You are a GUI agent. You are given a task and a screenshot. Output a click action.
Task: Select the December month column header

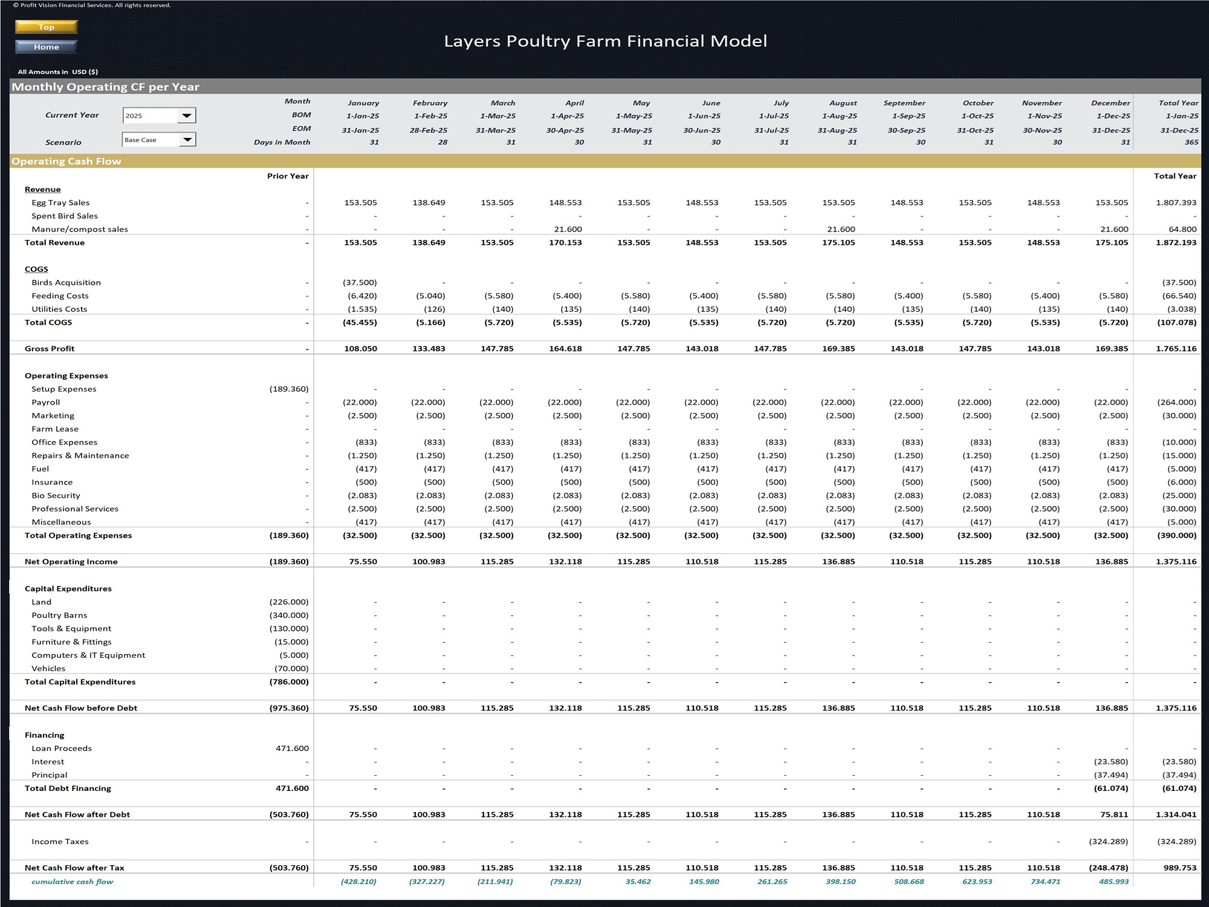[x=1110, y=103]
